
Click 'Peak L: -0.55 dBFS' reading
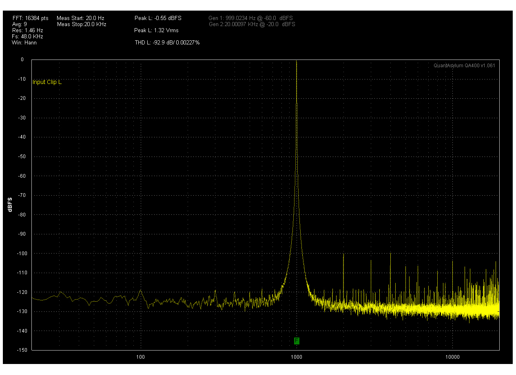point(158,18)
